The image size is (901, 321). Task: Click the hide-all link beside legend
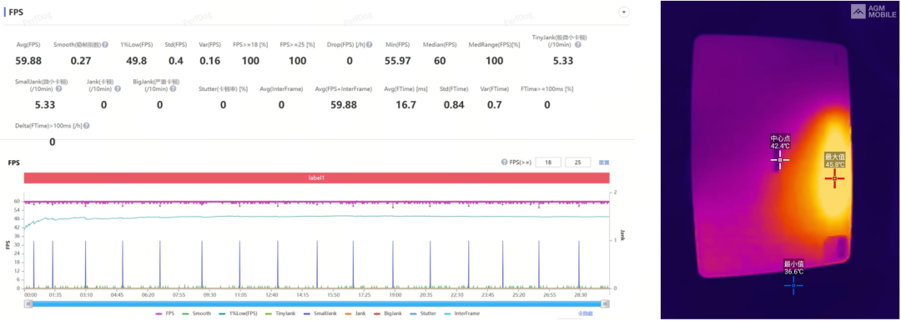click(x=585, y=313)
